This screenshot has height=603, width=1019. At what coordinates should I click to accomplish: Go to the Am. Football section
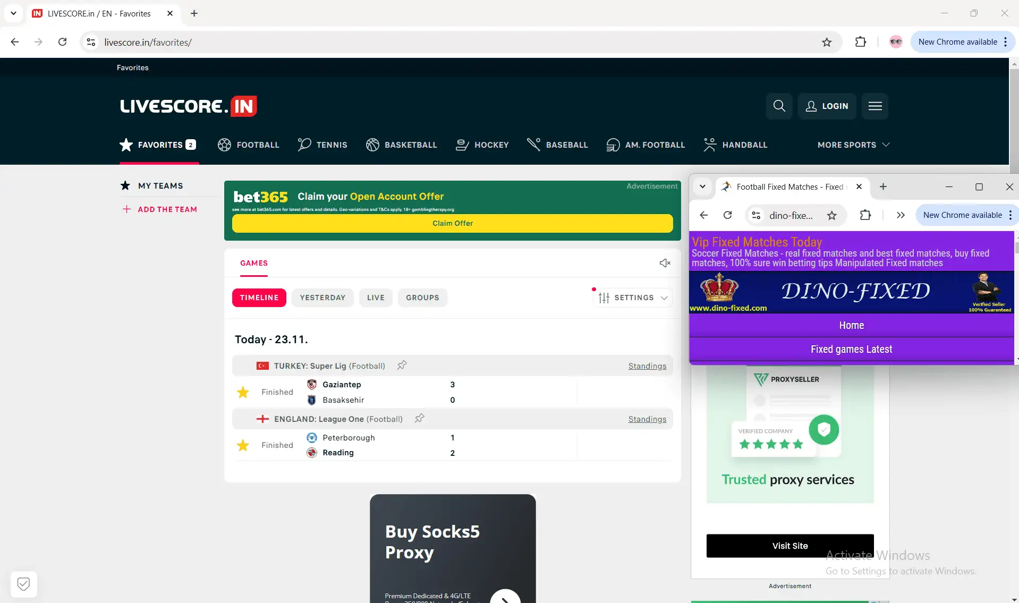tap(646, 145)
